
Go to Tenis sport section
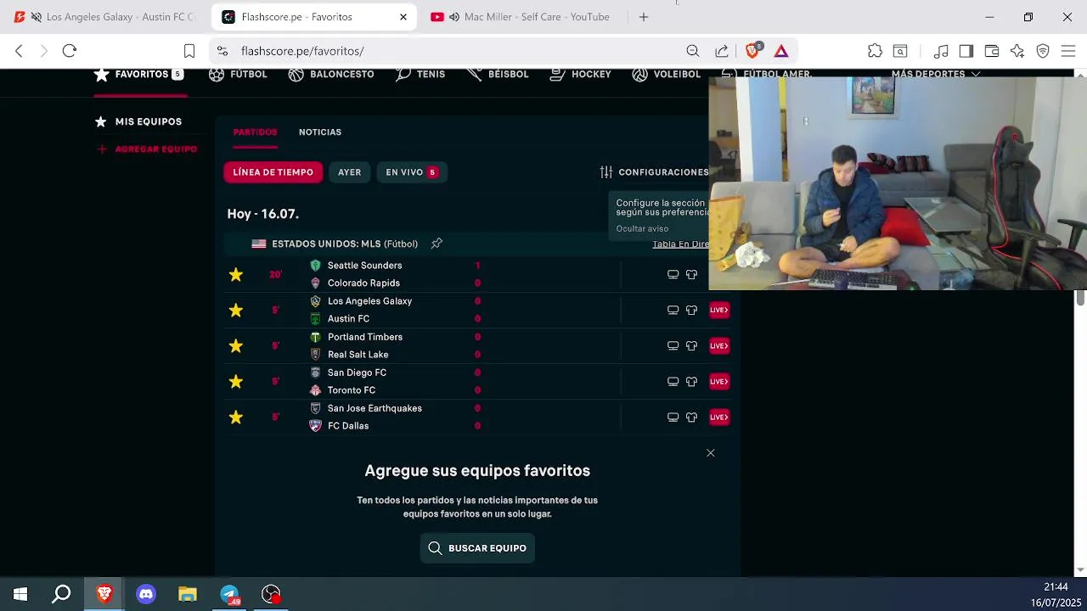point(420,75)
